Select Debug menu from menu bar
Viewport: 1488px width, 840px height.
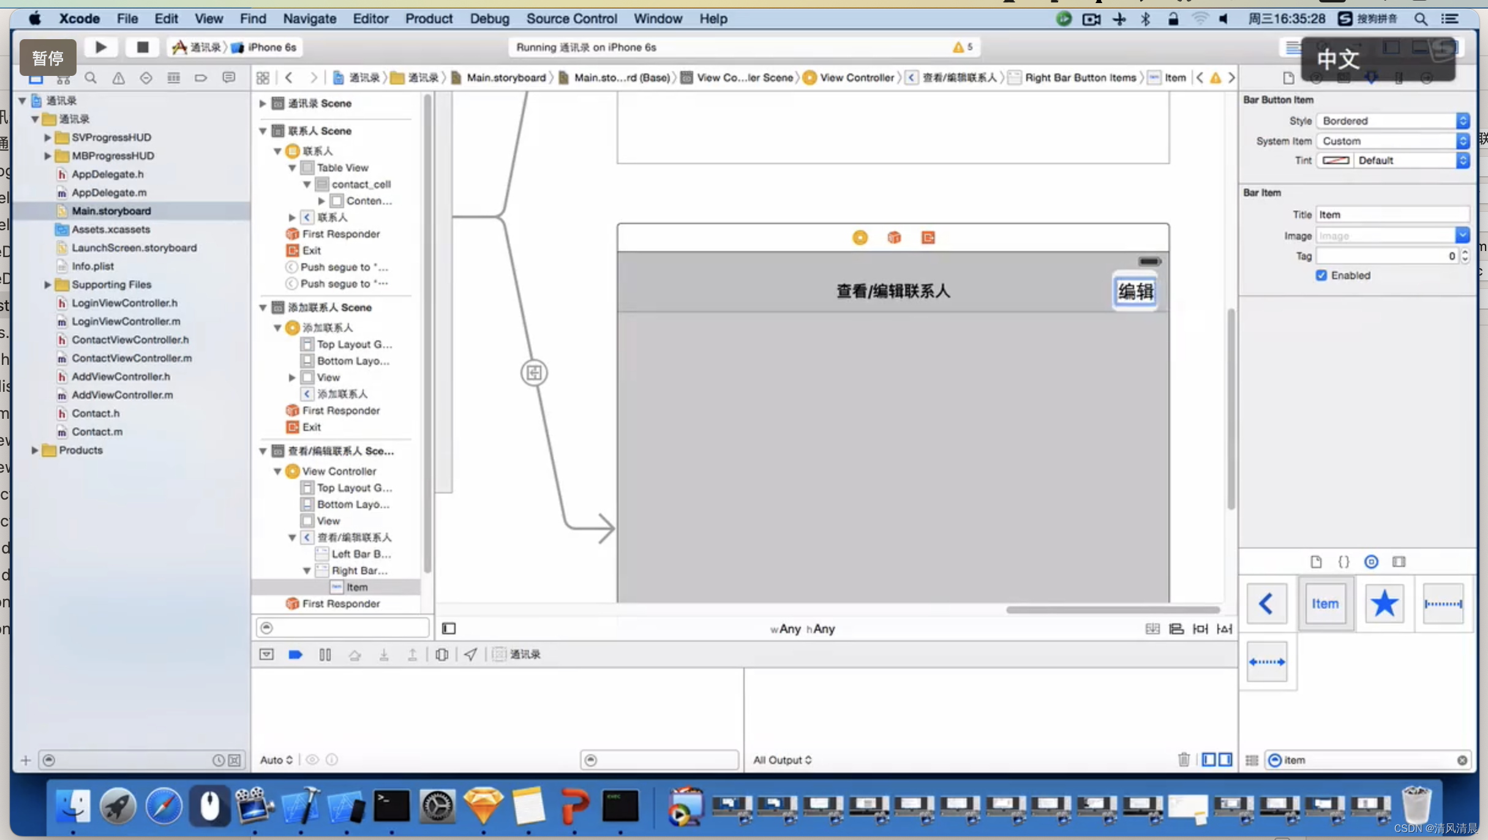point(489,18)
